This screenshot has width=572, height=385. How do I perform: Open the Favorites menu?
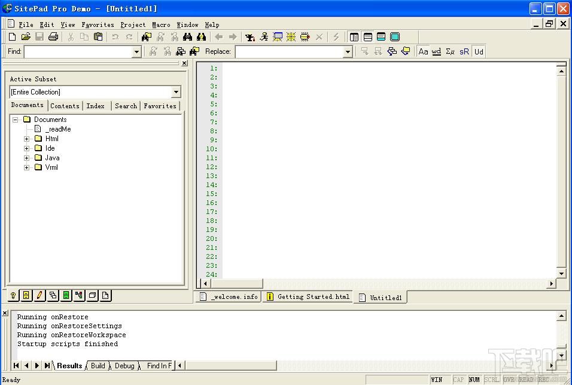tap(98, 25)
